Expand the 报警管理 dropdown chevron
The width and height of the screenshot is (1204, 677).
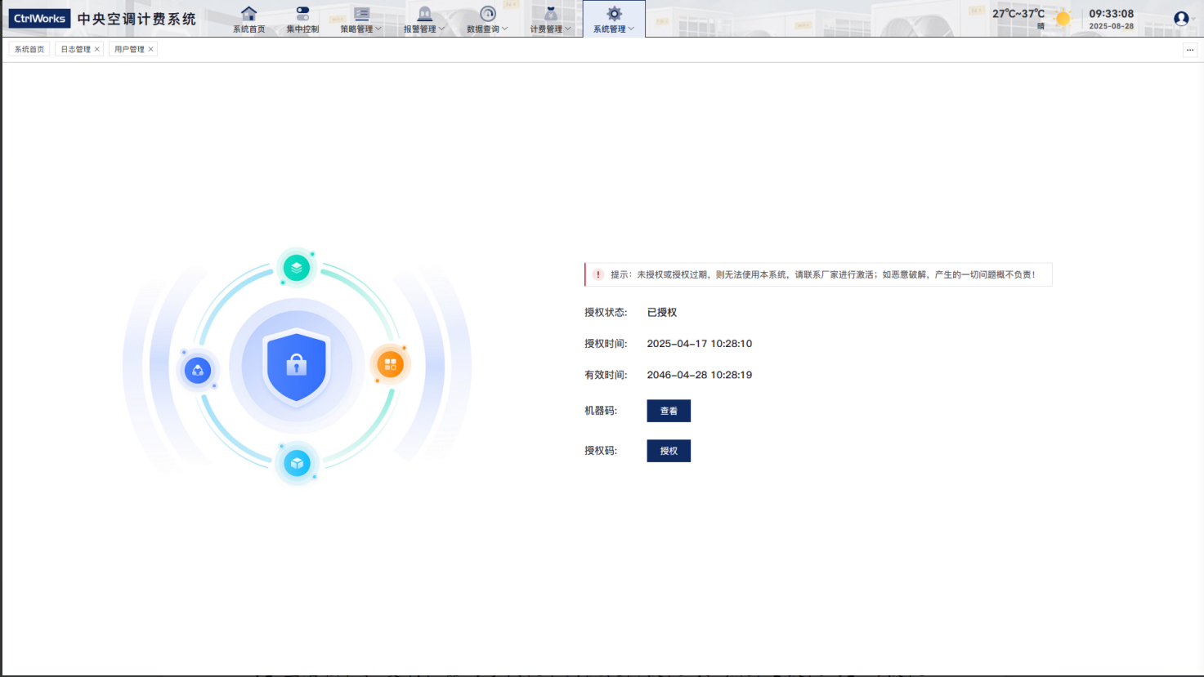(442, 29)
